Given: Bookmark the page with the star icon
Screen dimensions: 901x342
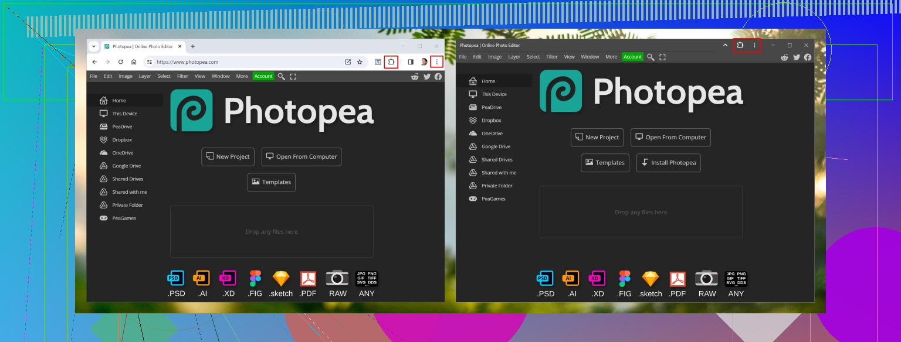Looking at the screenshot, I should pos(360,61).
